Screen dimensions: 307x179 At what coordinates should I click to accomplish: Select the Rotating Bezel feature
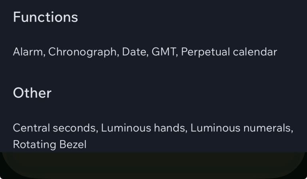[50, 144]
